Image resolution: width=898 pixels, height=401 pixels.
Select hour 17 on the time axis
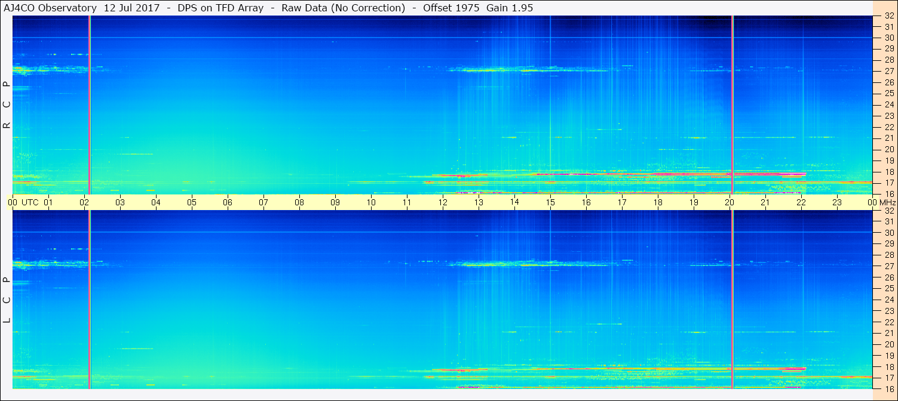[622, 202]
